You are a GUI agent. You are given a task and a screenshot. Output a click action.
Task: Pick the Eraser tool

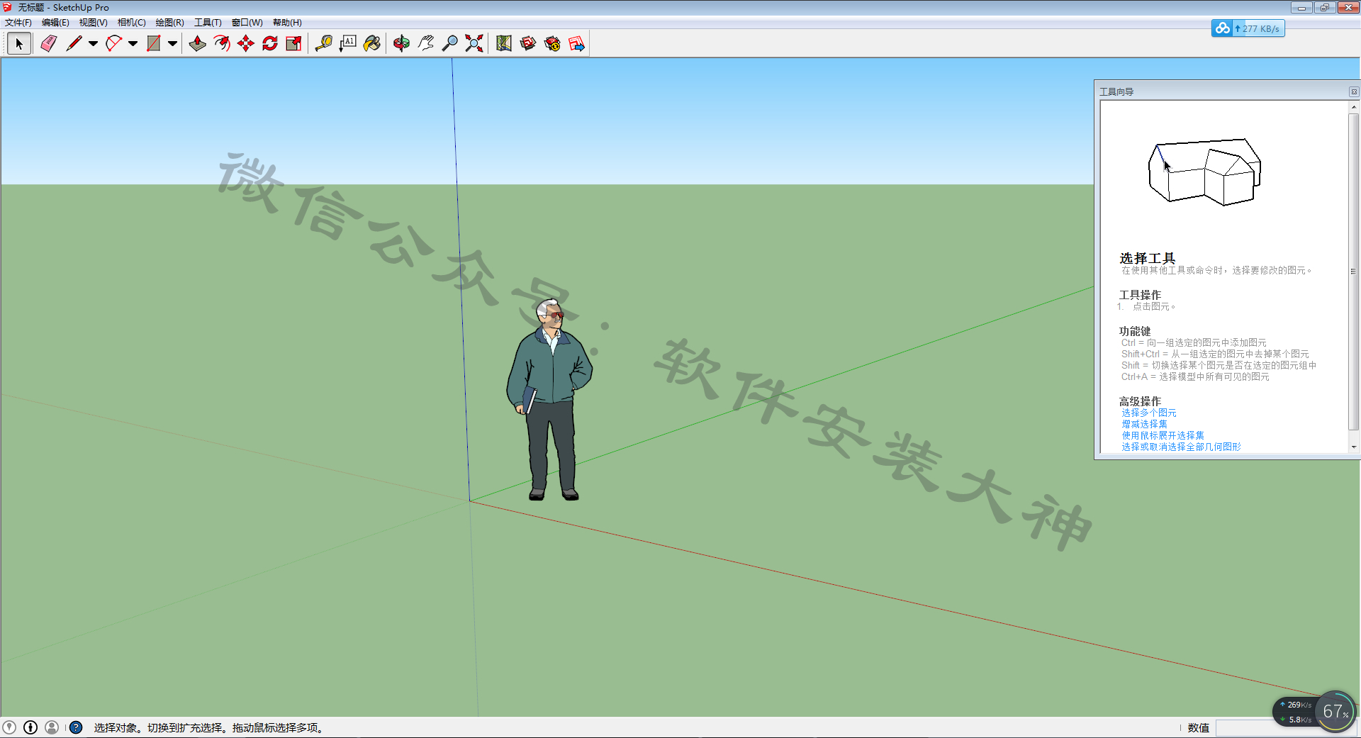(48, 44)
